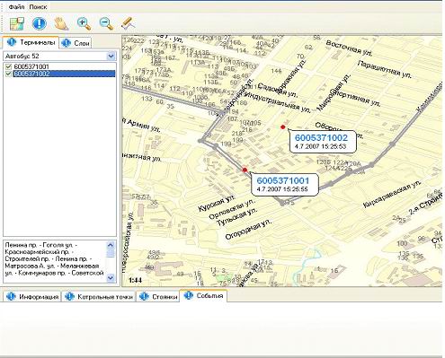Open the Стоянки tab
This screenshot has height=358, width=445.
click(158, 297)
